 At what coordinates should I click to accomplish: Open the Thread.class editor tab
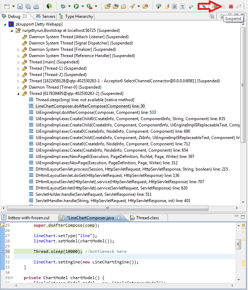[x=144, y=218]
